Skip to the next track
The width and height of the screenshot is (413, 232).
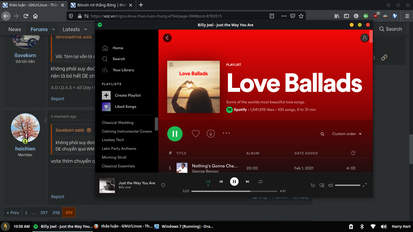pos(247,182)
